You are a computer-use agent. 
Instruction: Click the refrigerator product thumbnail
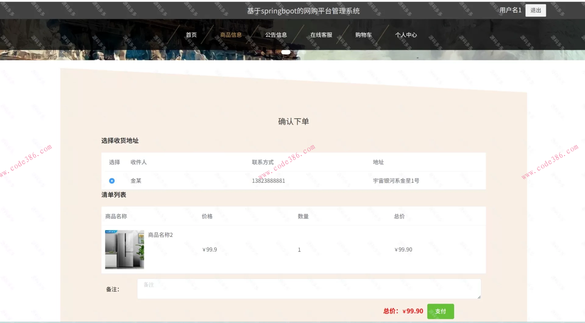pyautogui.click(x=124, y=250)
